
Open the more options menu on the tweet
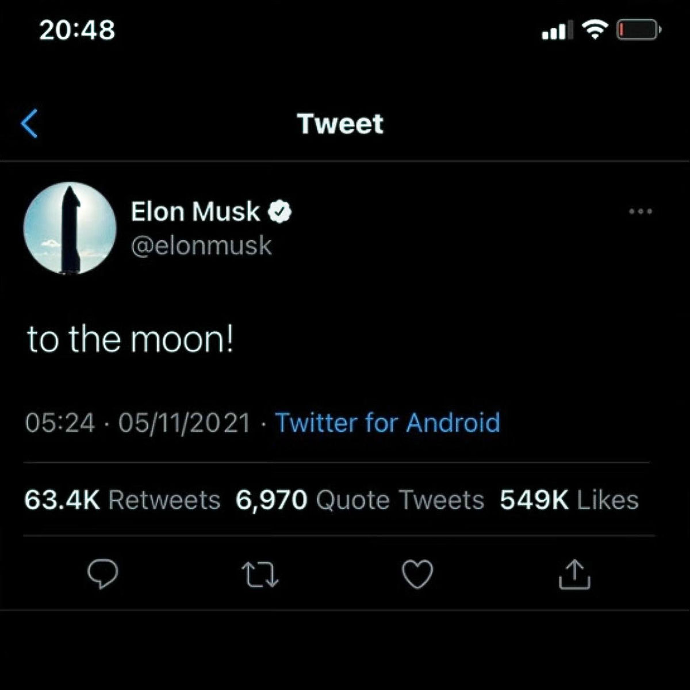point(640,212)
